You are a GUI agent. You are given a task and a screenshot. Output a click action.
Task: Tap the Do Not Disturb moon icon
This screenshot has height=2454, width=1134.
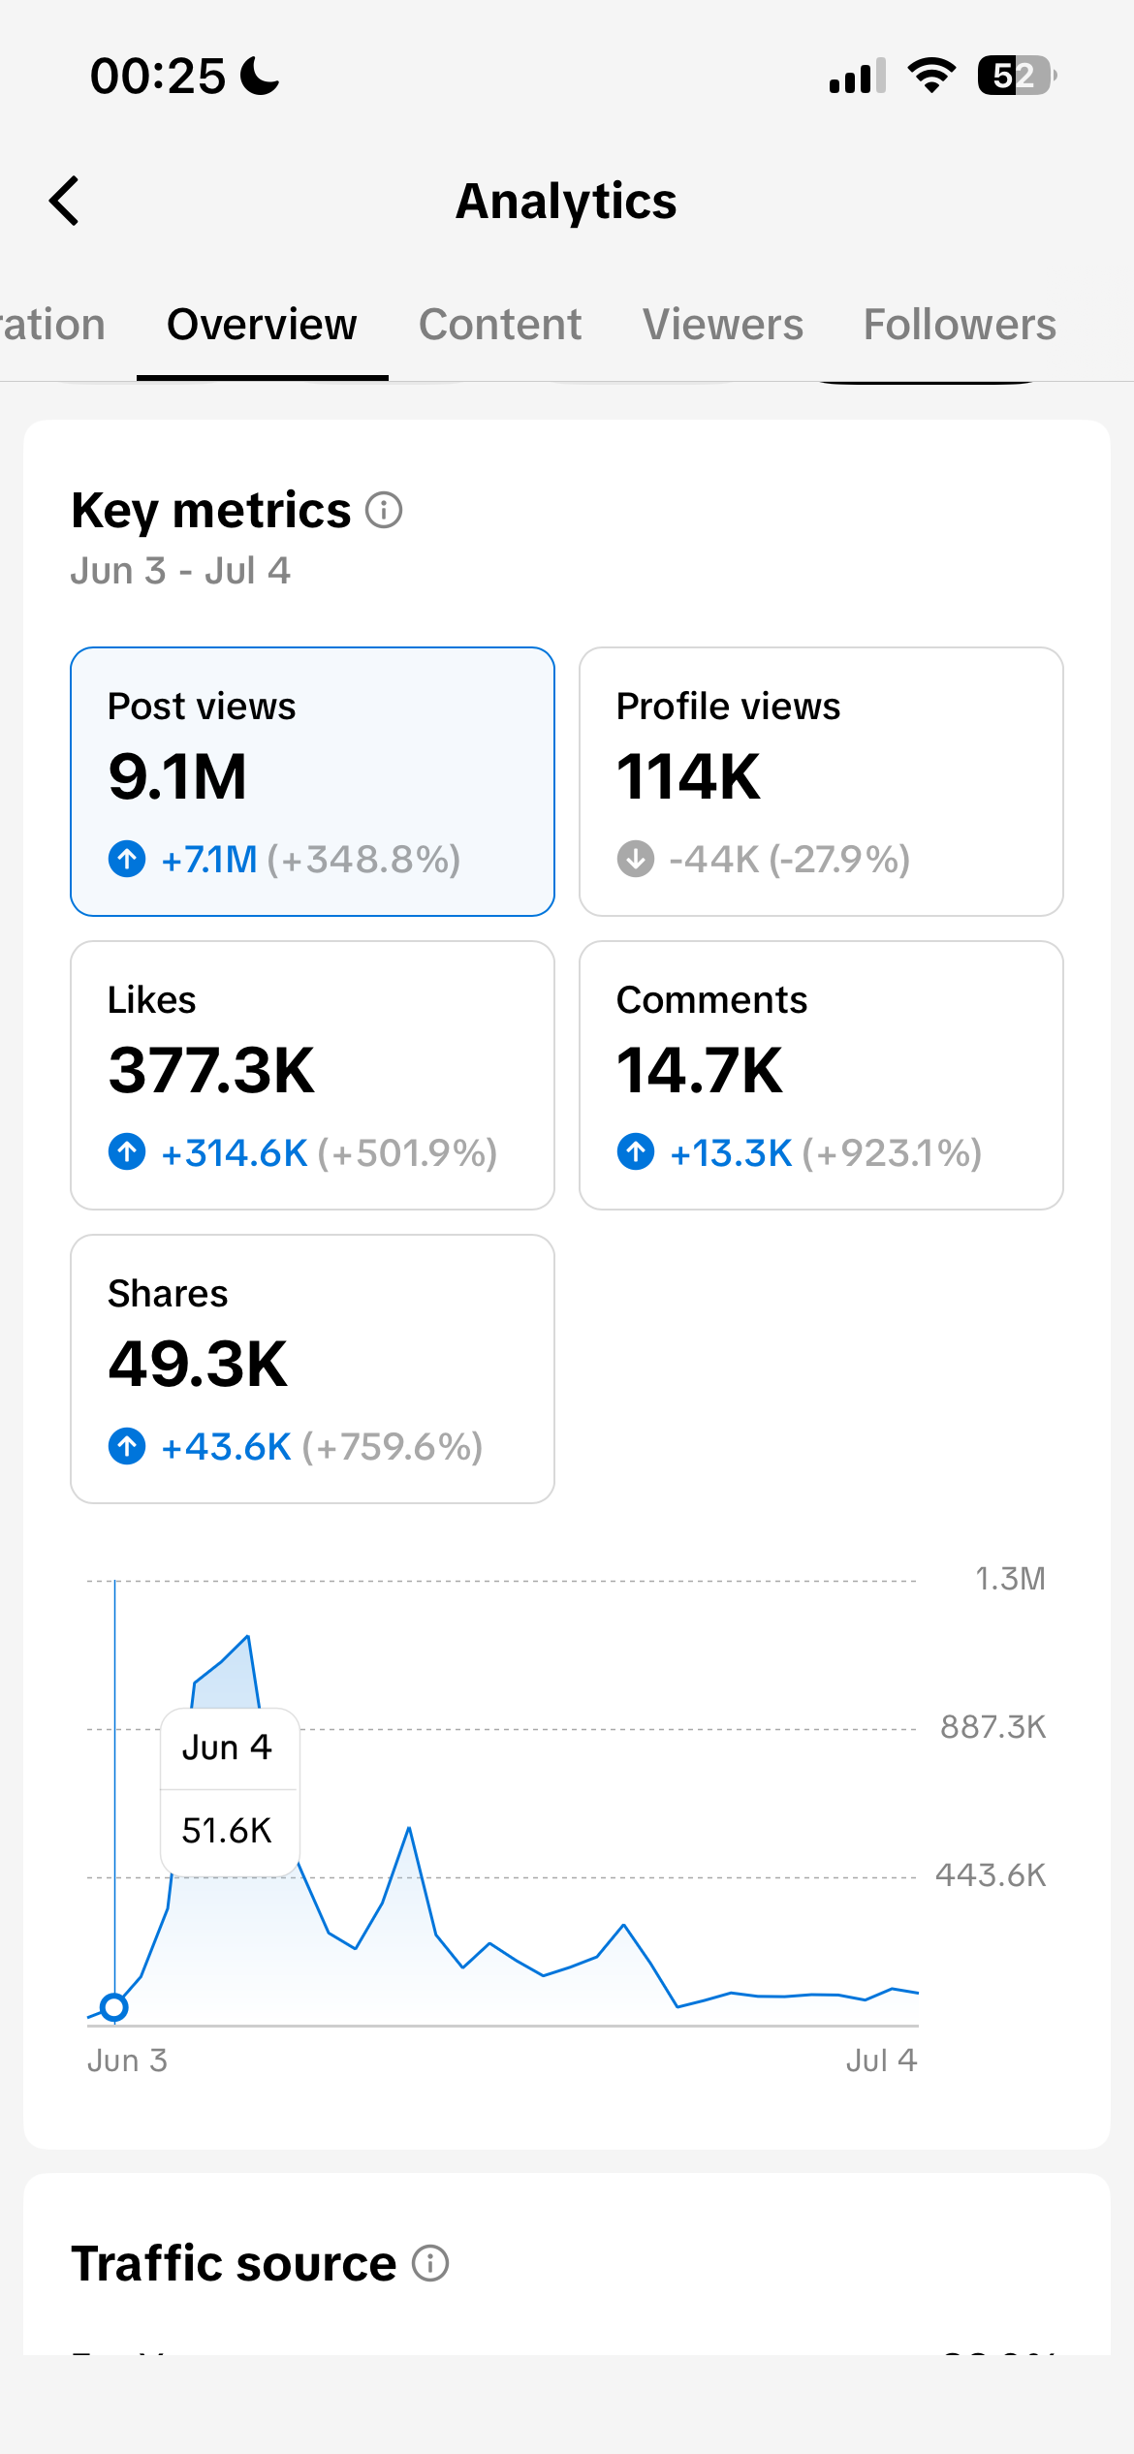(260, 76)
